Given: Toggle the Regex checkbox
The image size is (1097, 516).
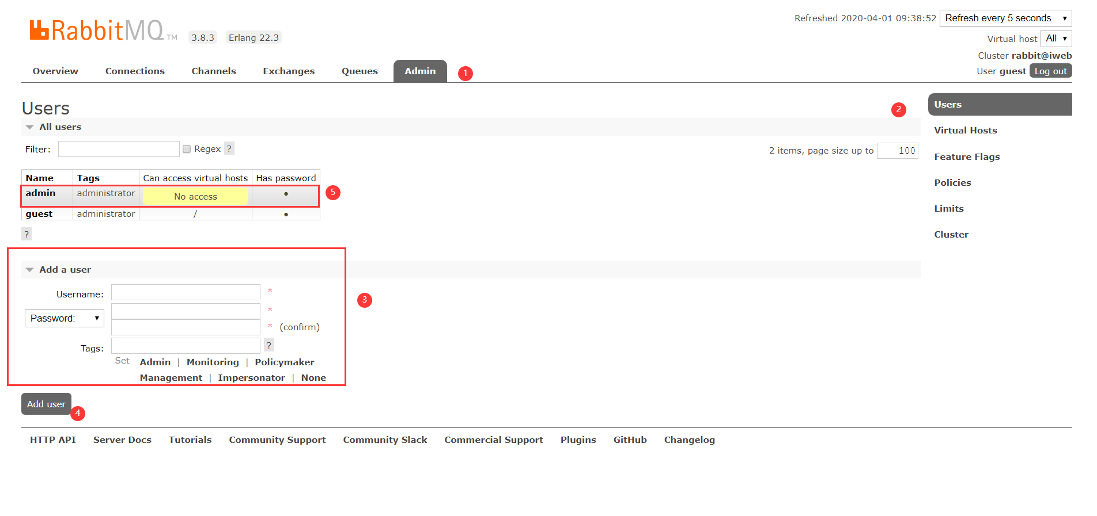Looking at the screenshot, I should pyautogui.click(x=187, y=149).
